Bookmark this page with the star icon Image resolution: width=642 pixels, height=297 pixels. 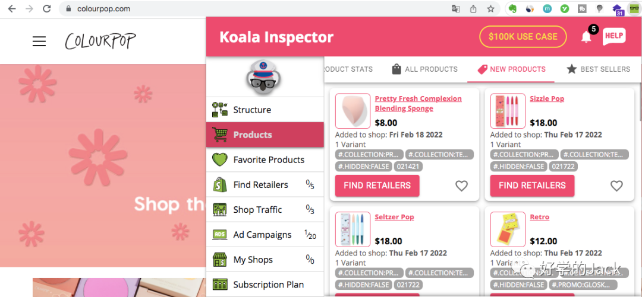490,9
